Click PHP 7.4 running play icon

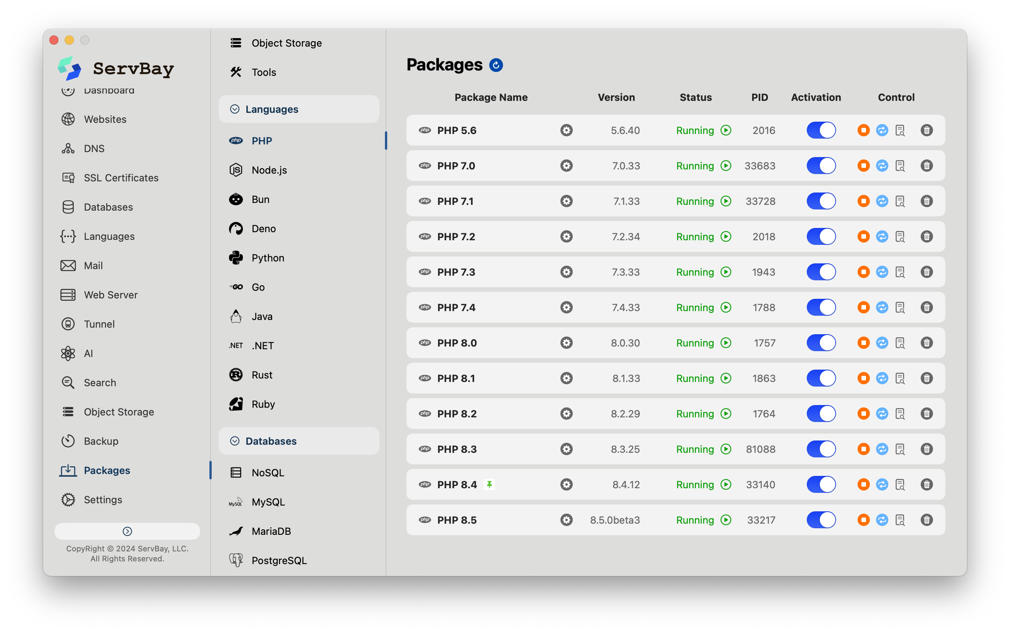click(726, 307)
